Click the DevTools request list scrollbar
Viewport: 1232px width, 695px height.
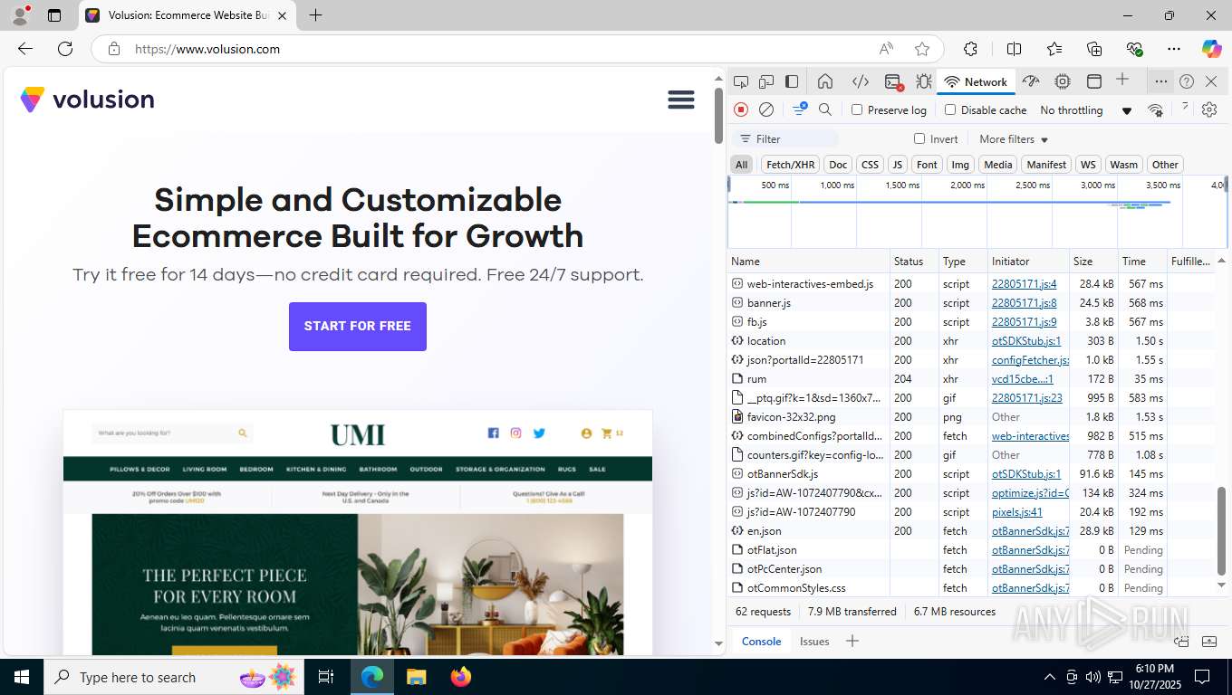(x=1221, y=530)
